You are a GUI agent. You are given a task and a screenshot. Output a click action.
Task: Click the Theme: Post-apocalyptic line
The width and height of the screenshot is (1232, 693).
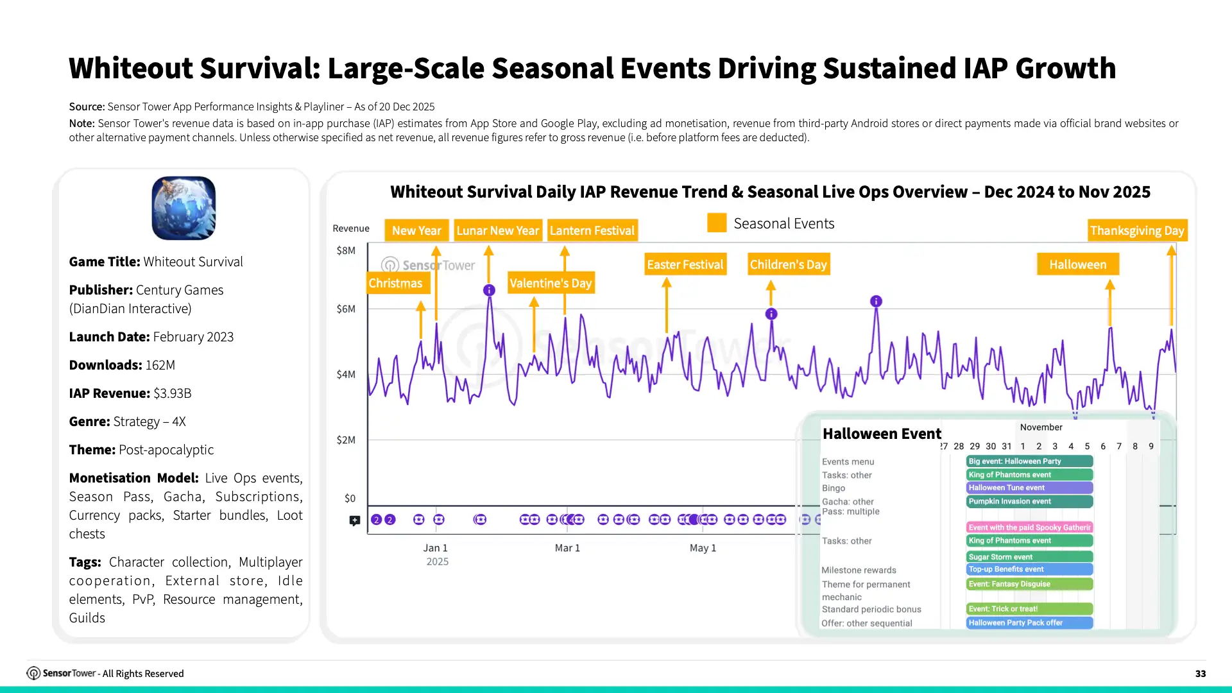[x=141, y=450]
